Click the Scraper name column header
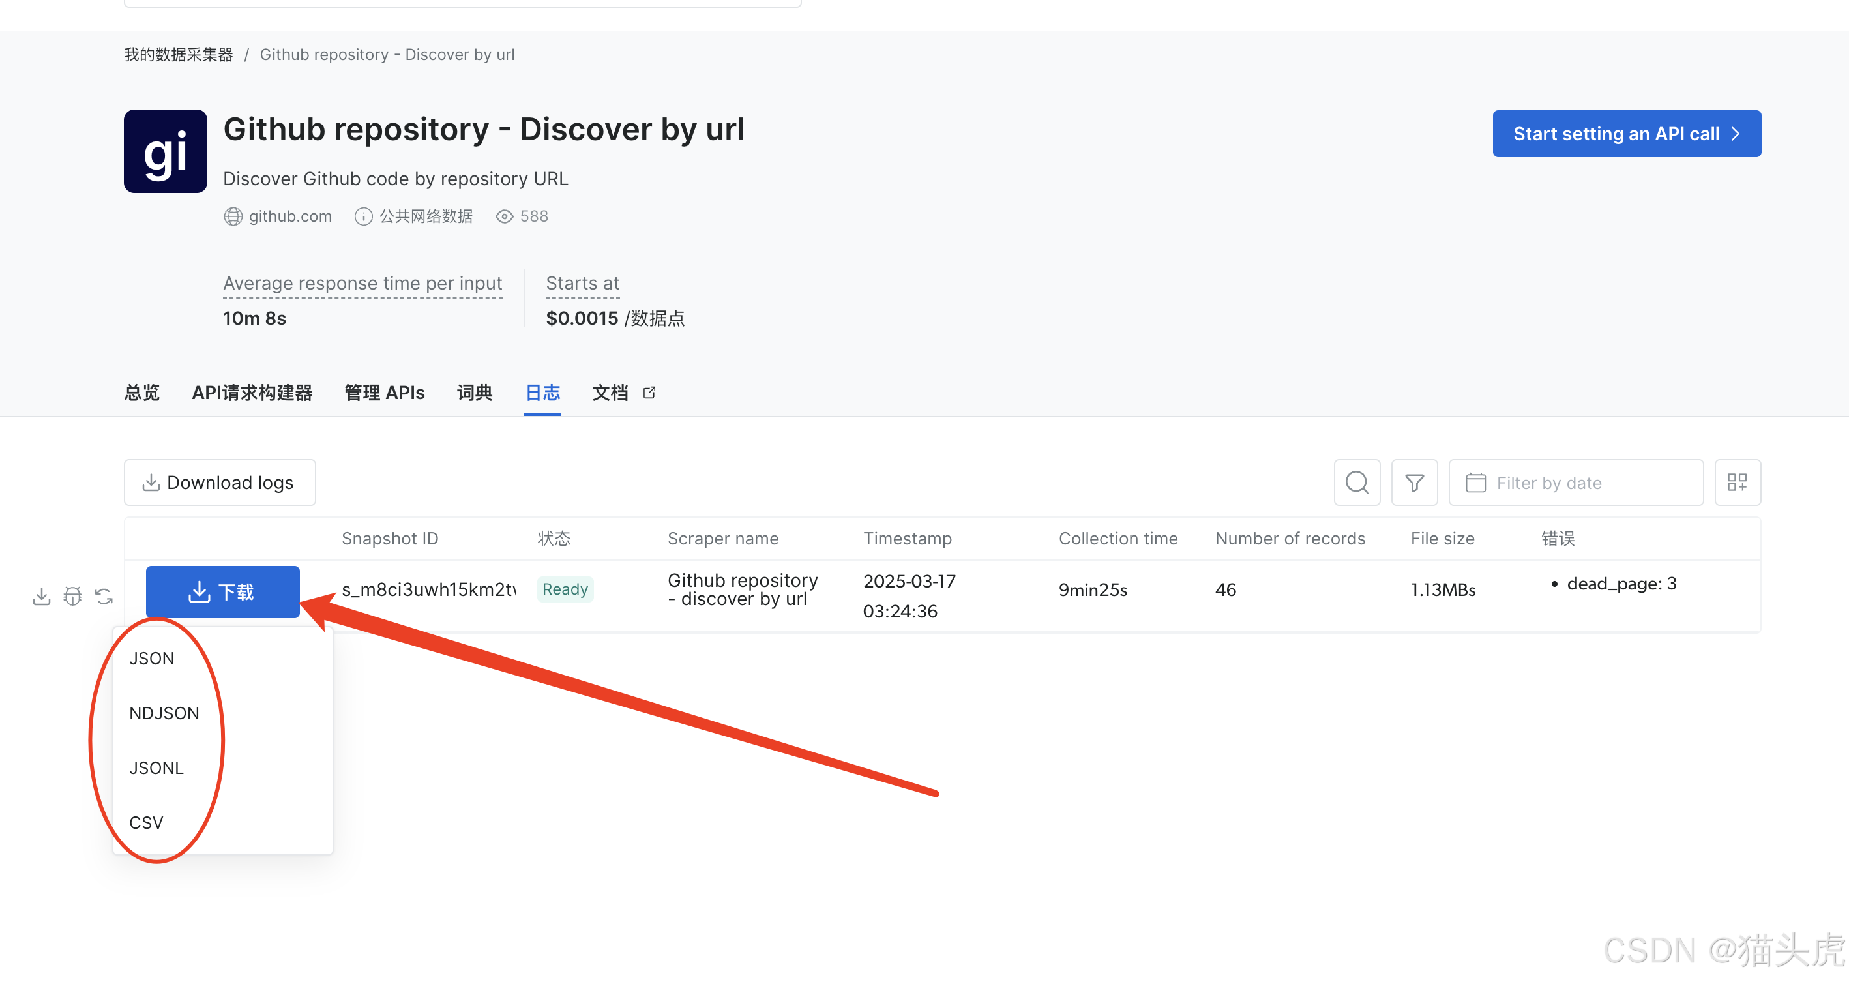This screenshot has width=1849, height=982. [723, 539]
